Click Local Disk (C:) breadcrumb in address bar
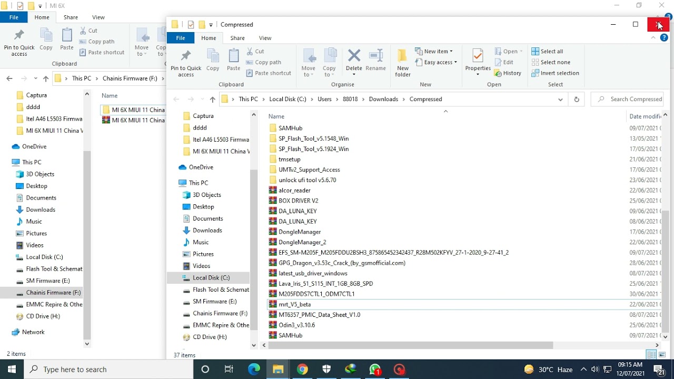Image resolution: width=674 pixels, height=379 pixels. [288, 99]
